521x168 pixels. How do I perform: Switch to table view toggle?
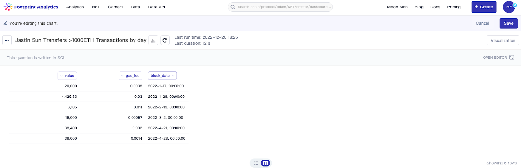tap(265, 163)
